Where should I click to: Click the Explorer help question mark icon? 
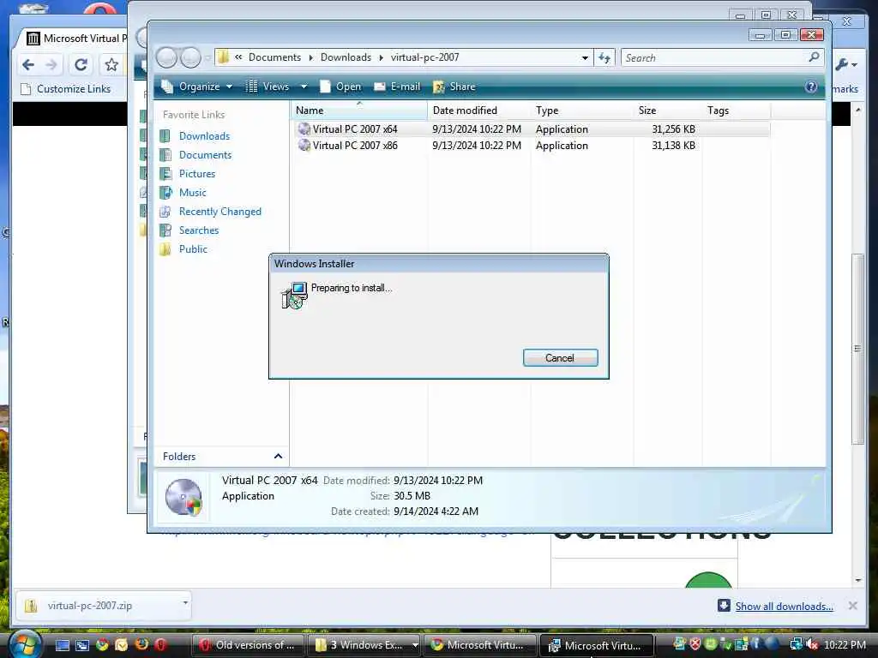(x=811, y=87)
